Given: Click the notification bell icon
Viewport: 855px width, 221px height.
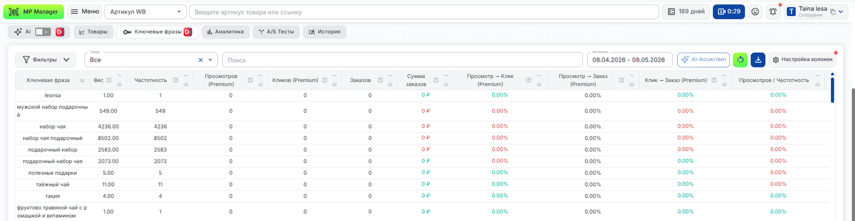Looking at the screenshot, I should point(773,12).
